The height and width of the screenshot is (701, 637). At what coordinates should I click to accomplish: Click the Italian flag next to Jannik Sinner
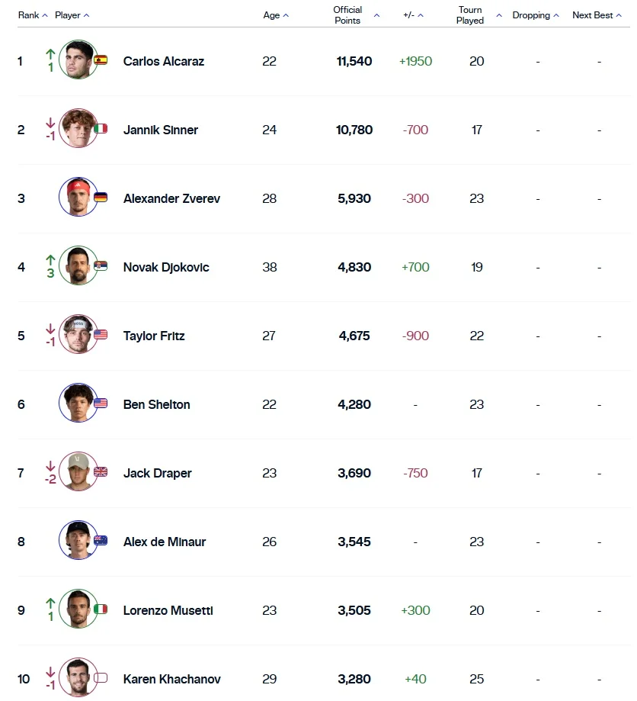pos(101,129)
